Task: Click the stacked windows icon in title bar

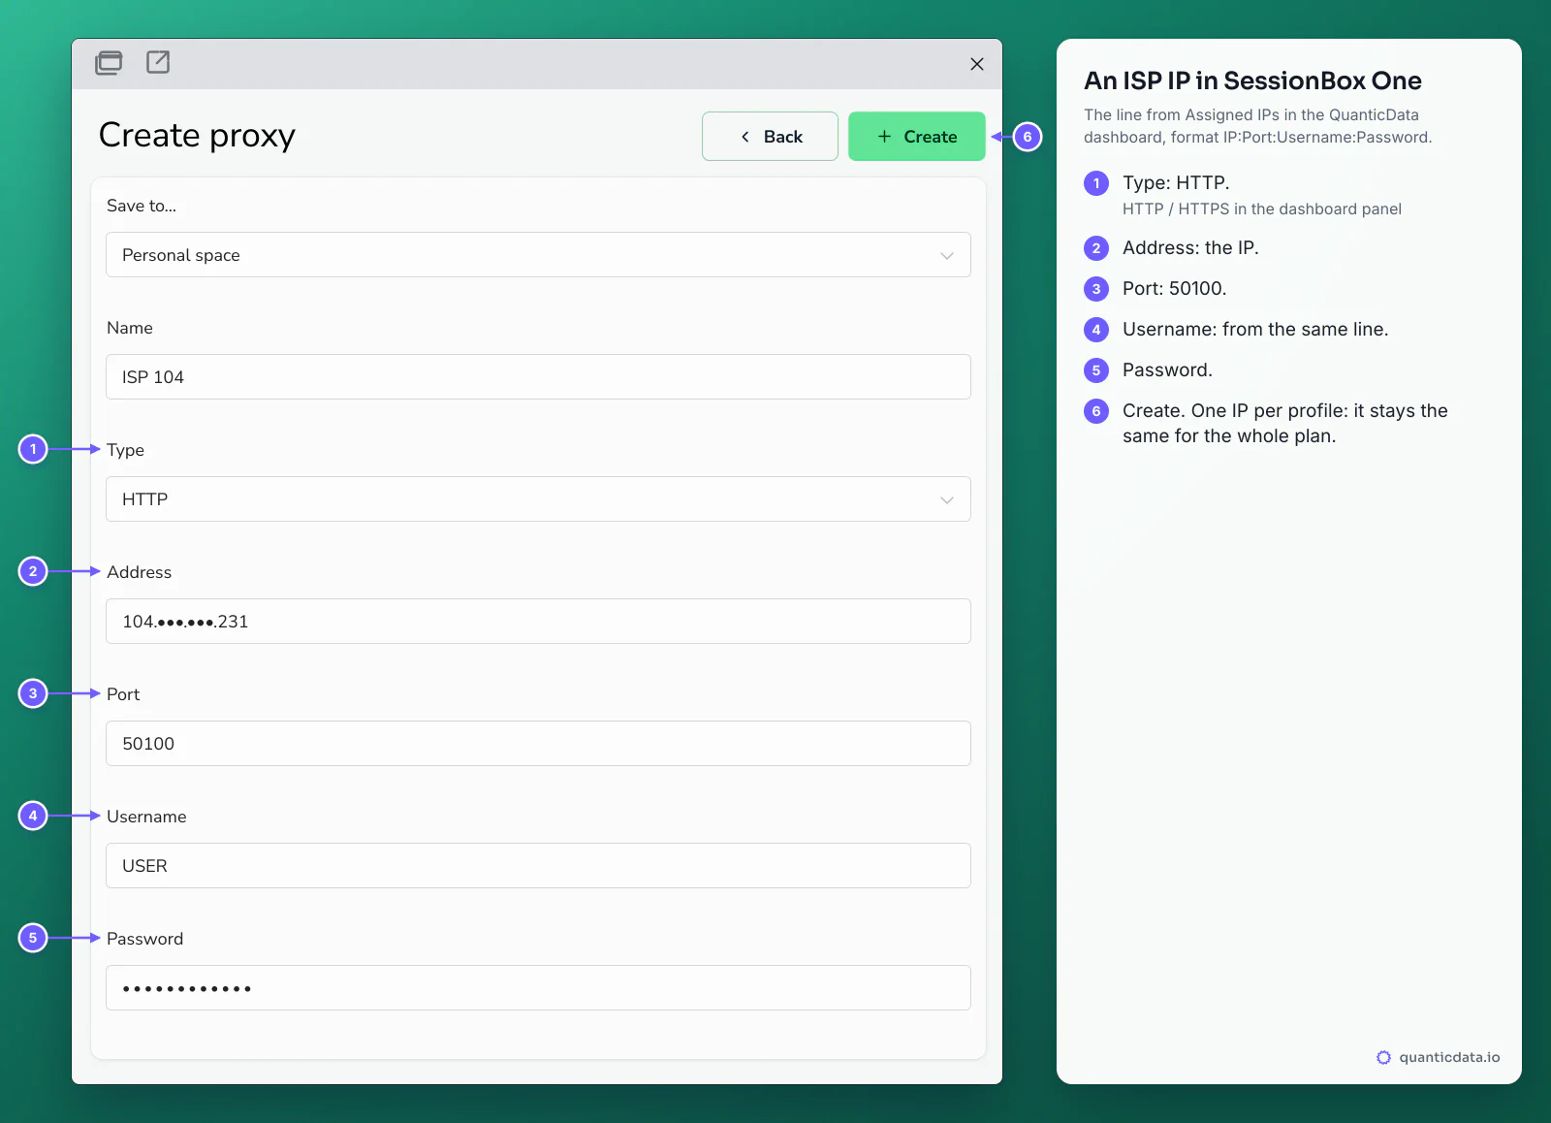Action: 109,63
